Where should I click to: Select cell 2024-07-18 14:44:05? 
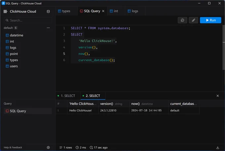(x=149, y=110)
